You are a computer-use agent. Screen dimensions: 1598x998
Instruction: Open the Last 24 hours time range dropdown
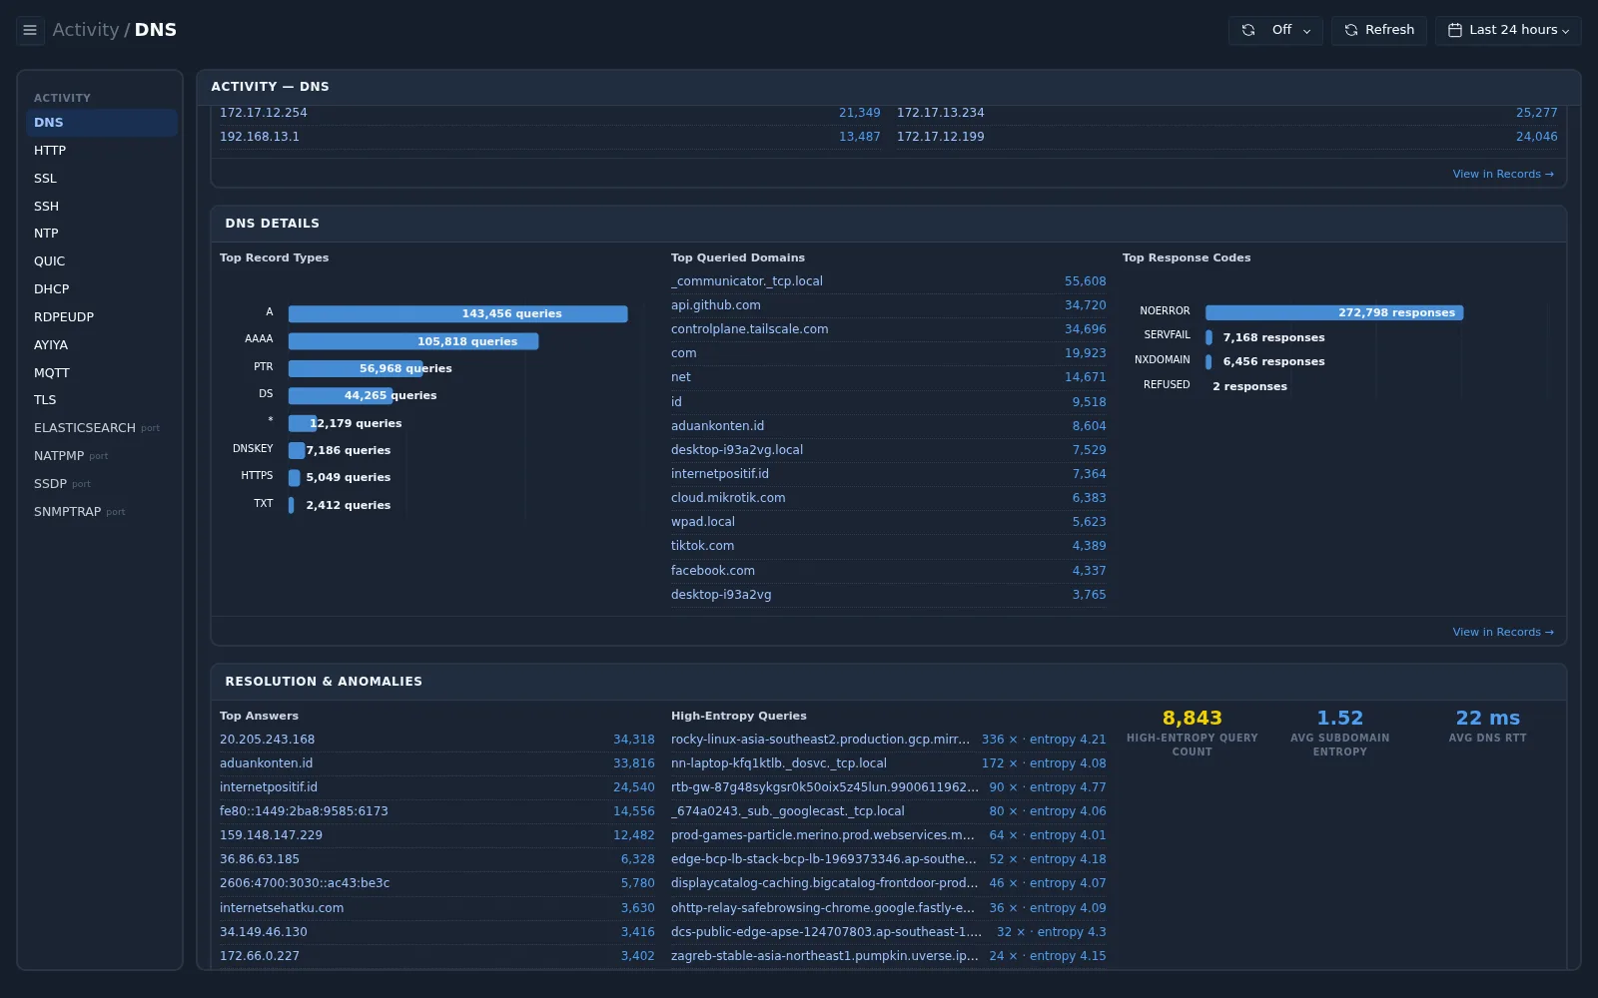pyautogui.click(x=1508, y=30)
